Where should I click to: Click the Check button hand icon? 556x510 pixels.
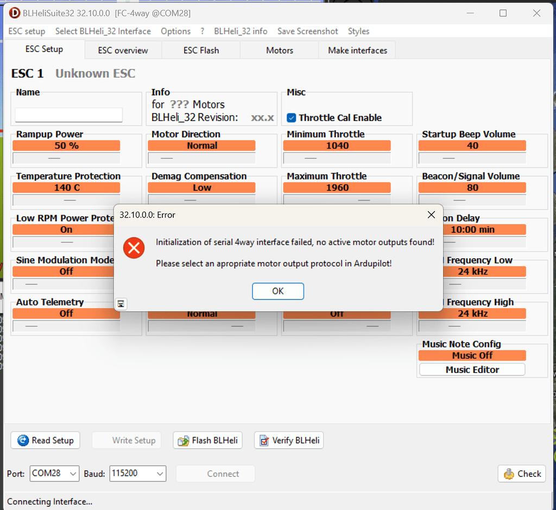pos(509,474)
